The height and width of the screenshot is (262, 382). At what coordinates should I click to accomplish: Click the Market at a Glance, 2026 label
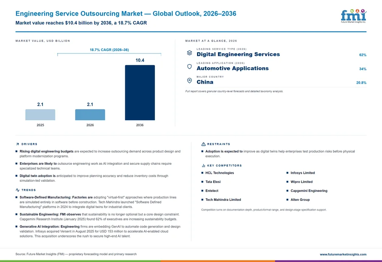coord(211,41)
